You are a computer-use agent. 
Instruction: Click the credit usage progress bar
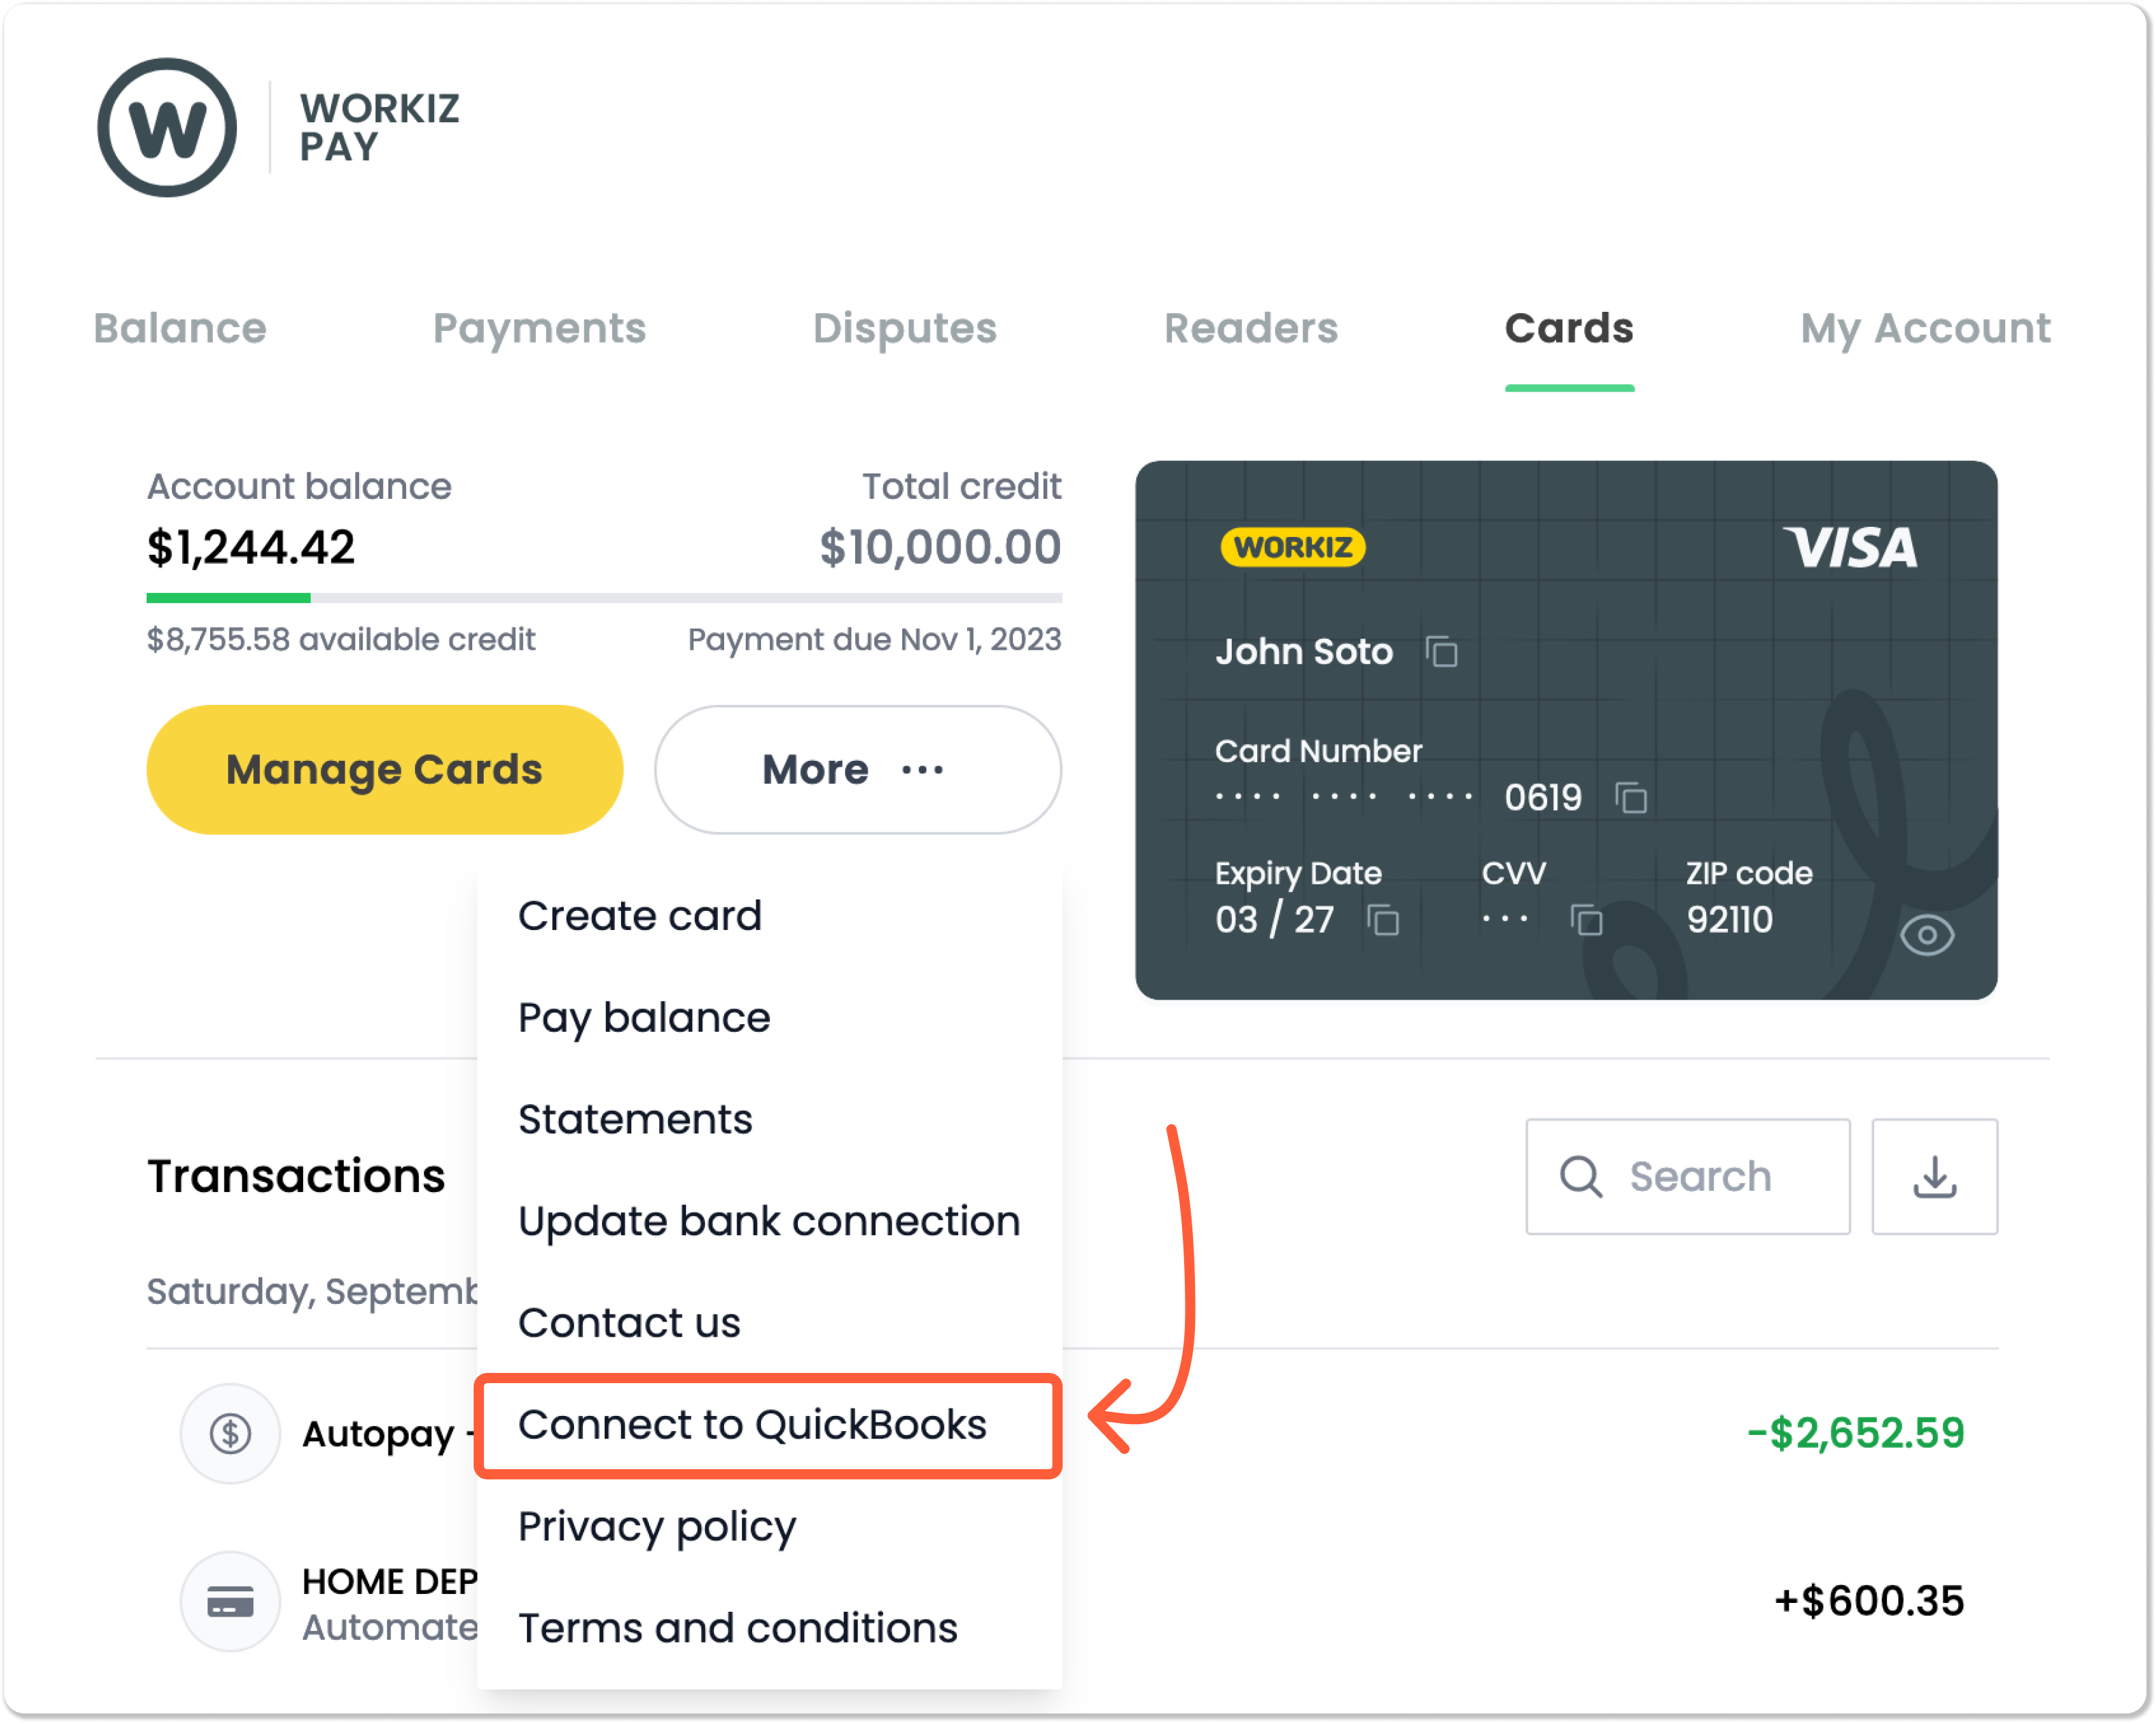tap(604, 598)
